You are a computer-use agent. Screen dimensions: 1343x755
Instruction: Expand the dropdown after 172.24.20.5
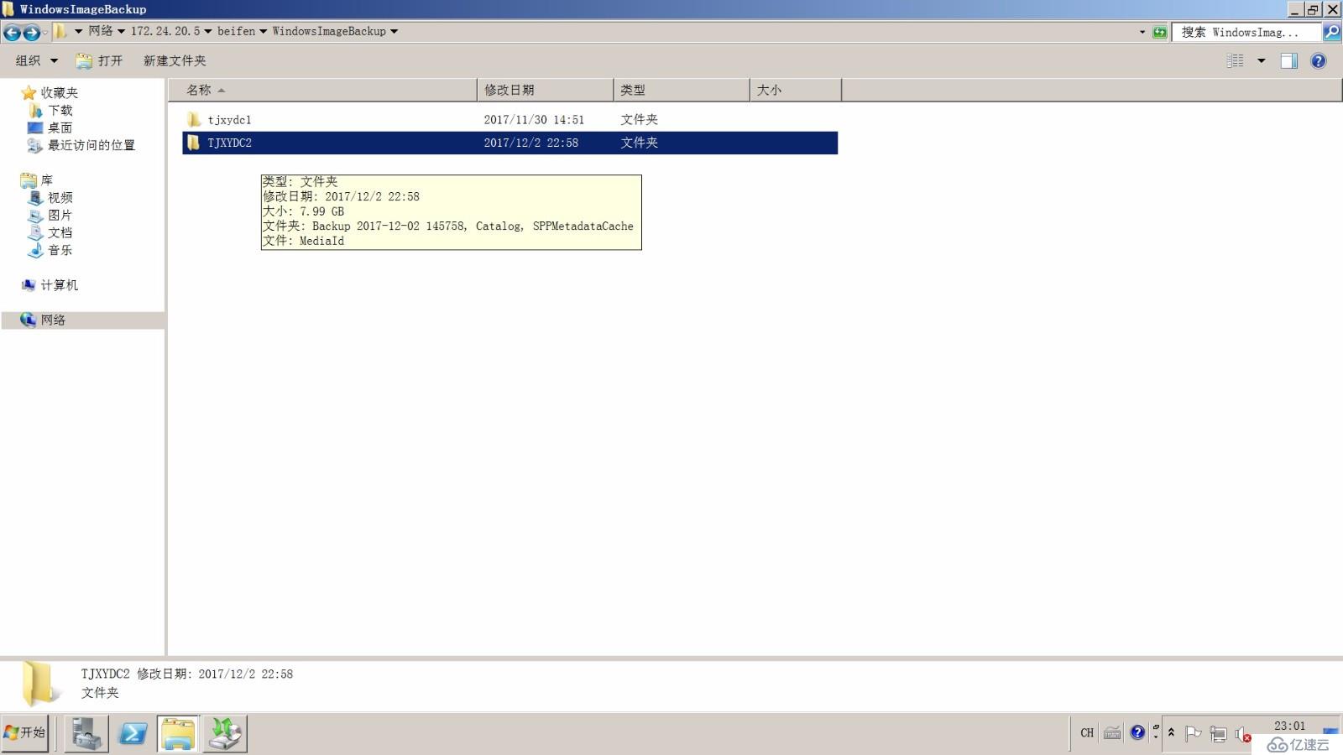pyautogui.click(x=208, y=32)
